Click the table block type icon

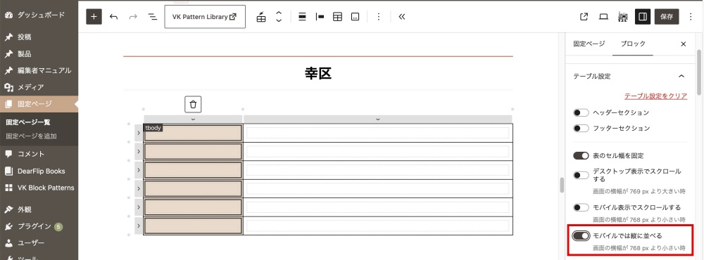click(261, 17)
